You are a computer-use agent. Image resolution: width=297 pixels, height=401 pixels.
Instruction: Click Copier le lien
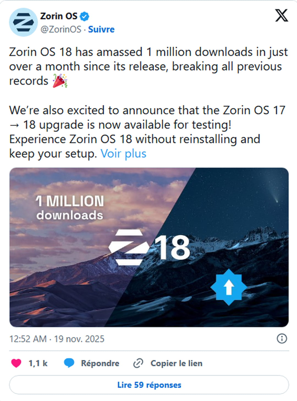[x=176, y=363]
